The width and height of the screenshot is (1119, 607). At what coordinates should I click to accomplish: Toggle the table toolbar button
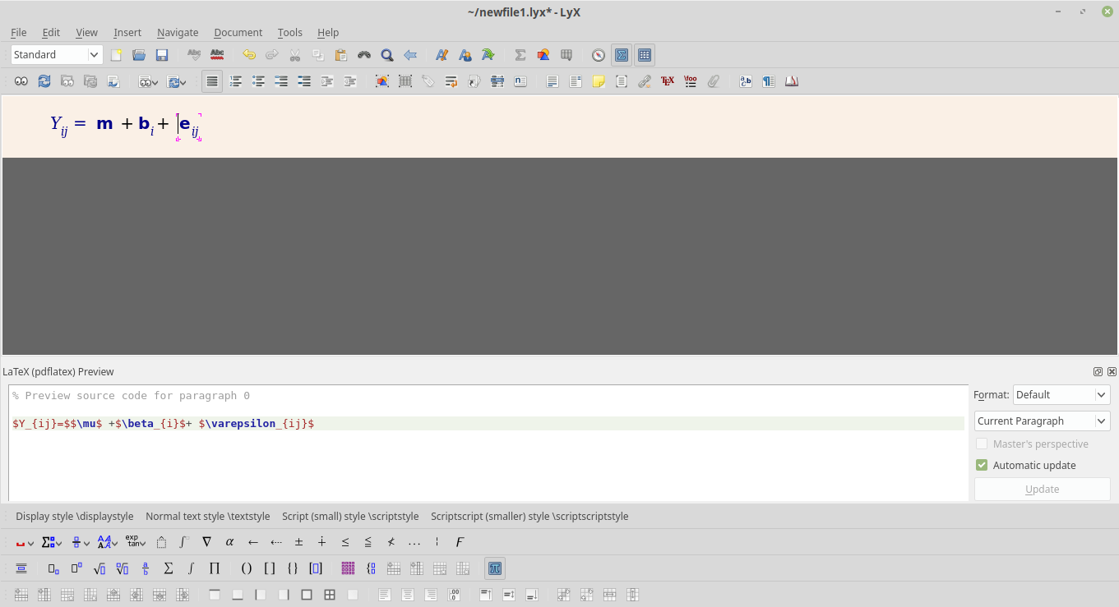pos(645,55)
